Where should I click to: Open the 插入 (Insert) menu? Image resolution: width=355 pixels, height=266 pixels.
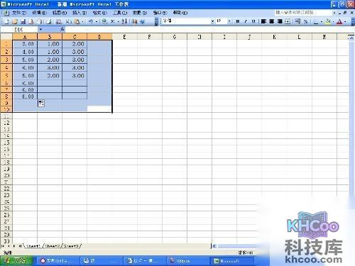[80, 13]
